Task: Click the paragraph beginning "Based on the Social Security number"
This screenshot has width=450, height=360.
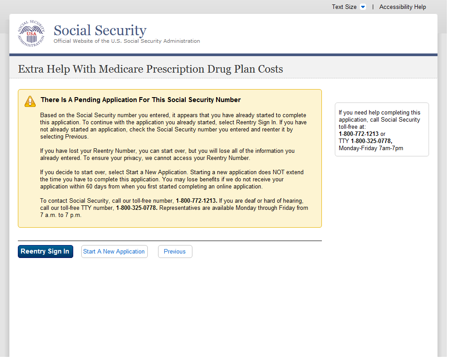Action: (x=173, y=126)
